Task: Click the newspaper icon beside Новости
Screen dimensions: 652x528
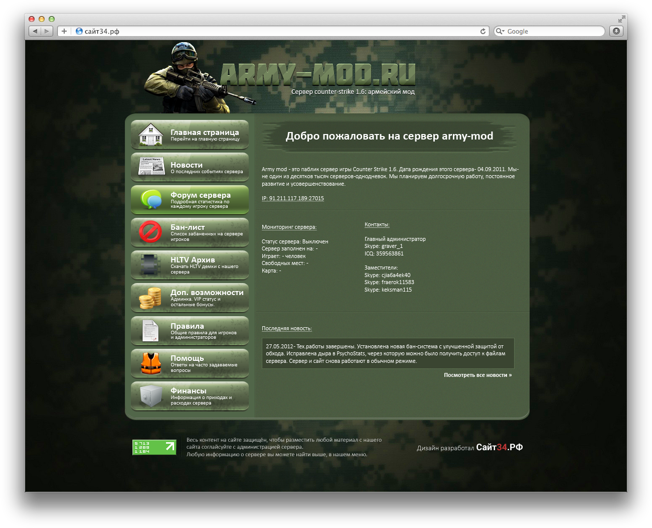Action: (x=151, y=167)
